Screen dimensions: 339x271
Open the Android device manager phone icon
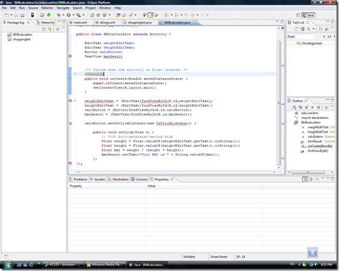(x=33, y=15)
